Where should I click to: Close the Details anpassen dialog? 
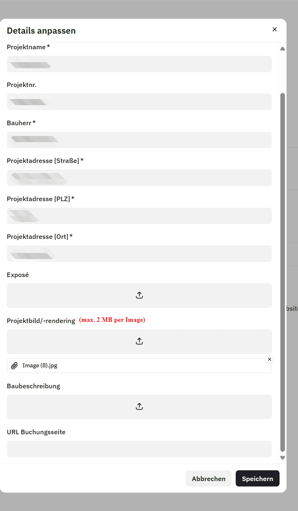pyautogui.click(x=275, y=30)
